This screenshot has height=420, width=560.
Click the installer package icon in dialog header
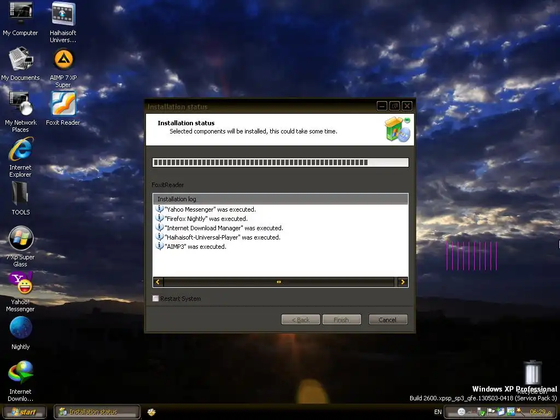(398, 129)
